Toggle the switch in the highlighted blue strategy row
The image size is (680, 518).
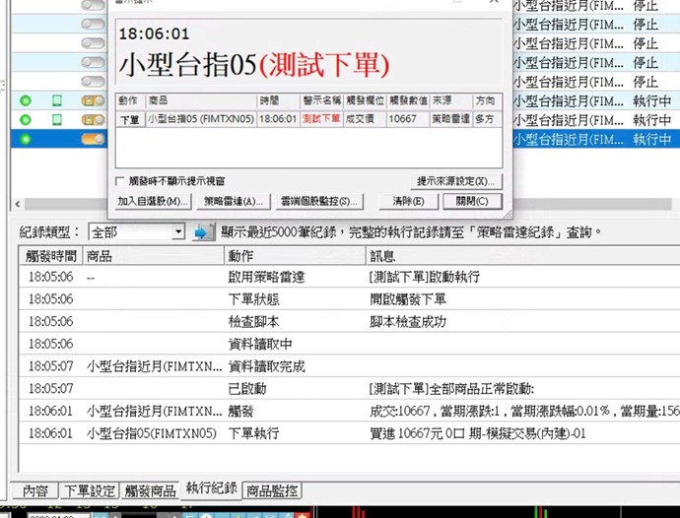(93, 139)
